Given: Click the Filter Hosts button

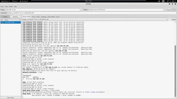Looking at the screenshot, I should (x=11, y=98).
